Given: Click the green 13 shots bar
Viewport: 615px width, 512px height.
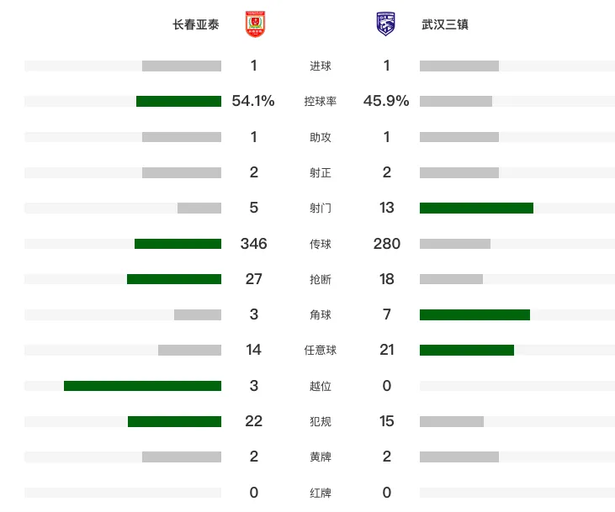Looking at the screenshot, I should tap(476, 208).
